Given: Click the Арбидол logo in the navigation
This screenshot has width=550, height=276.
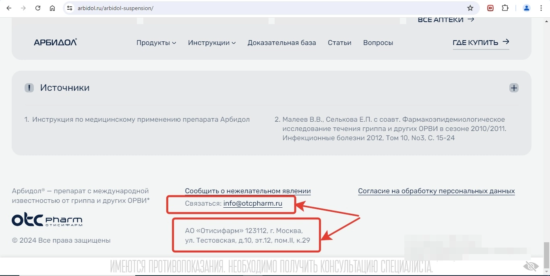Looking at the screenshot, I should pyautogui.click(x=55, y=42).
